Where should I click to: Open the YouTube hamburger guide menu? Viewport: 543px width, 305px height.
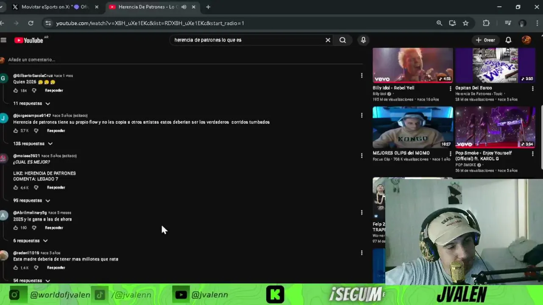pos(4,40)
